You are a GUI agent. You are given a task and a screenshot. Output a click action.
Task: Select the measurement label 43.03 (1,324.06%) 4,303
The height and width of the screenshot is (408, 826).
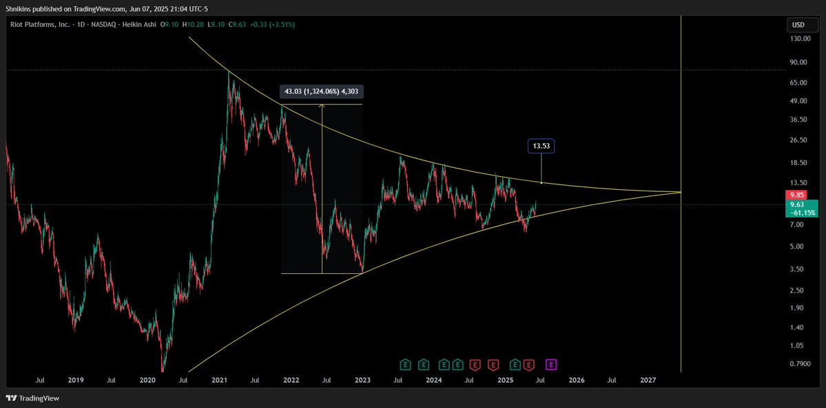click(x=321, y=91)
